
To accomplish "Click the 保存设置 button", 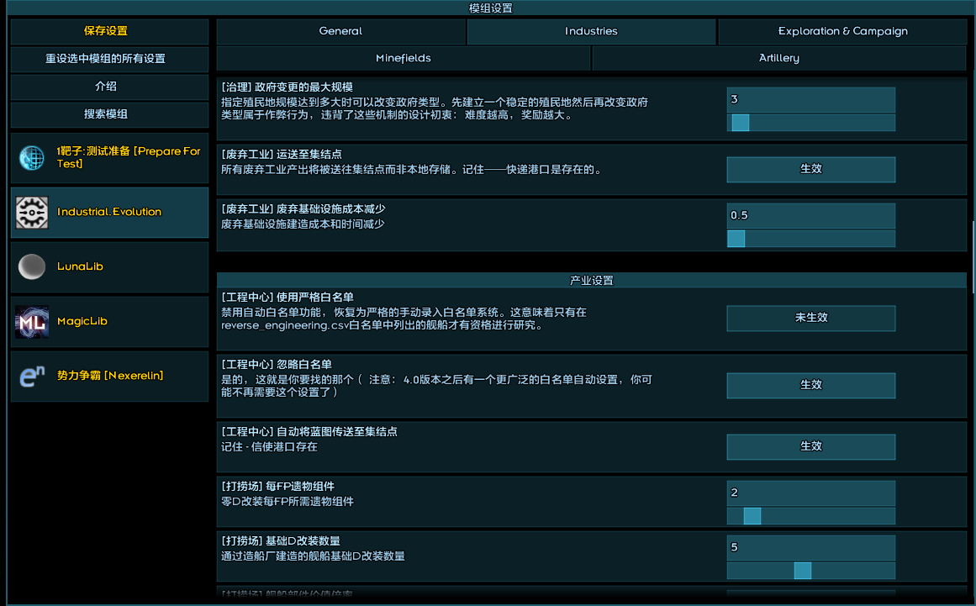I will [x=109, y=31].
